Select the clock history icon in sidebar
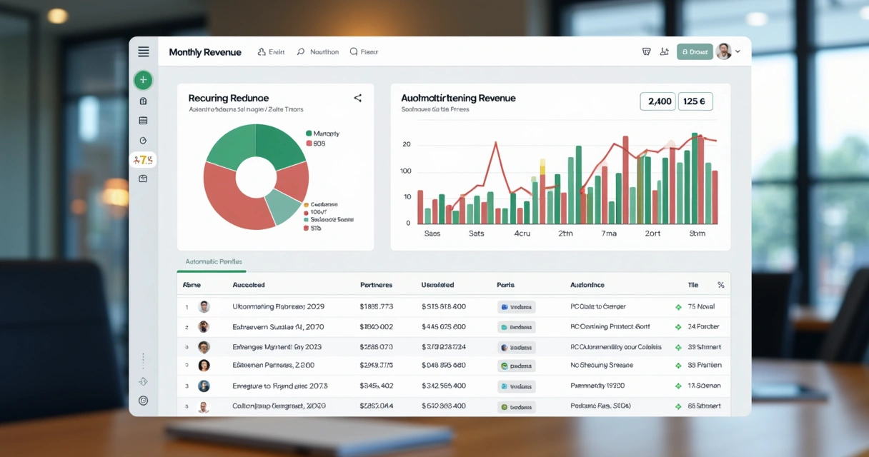Screen dimensions: 869x457 click(143, 140)
